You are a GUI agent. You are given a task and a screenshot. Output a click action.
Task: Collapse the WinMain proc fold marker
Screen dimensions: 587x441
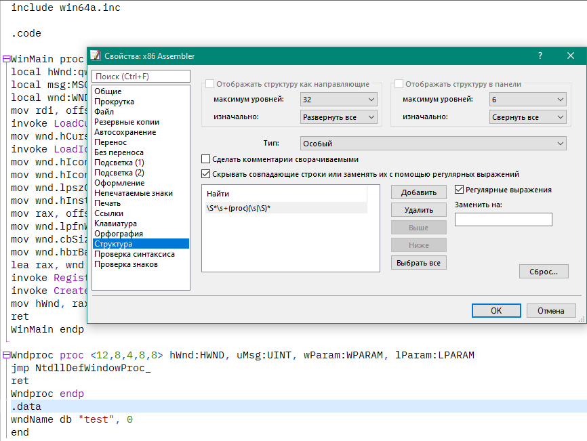5,59
